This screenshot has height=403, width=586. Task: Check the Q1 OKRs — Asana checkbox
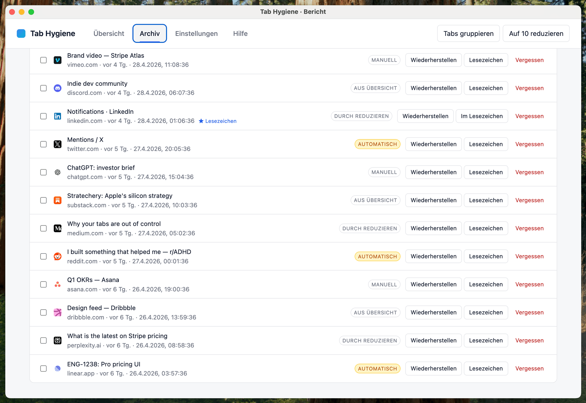(x=43, y=284)
